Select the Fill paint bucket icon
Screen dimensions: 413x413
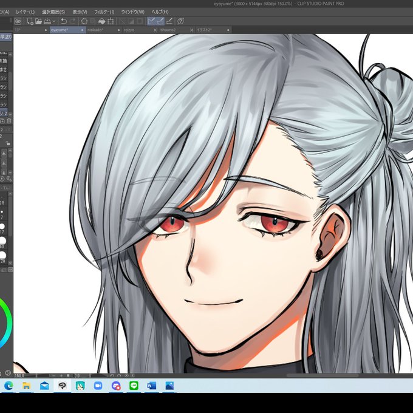click(x=101, y=21)
